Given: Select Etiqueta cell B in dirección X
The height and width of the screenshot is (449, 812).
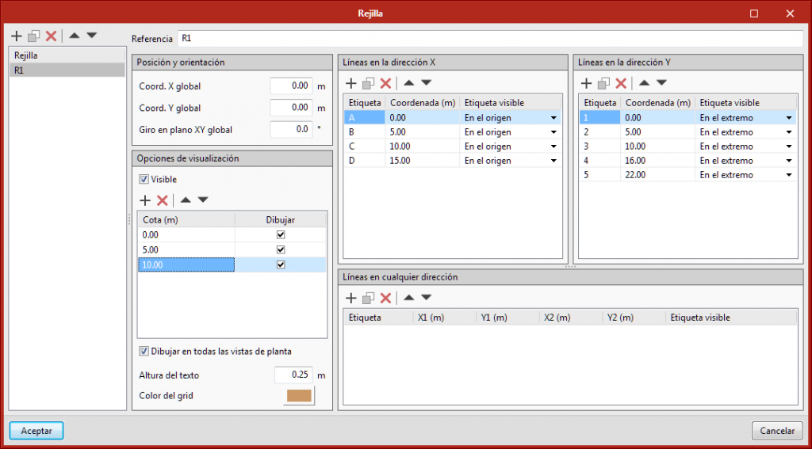Looking at the screenshot, I should (365, 132).
